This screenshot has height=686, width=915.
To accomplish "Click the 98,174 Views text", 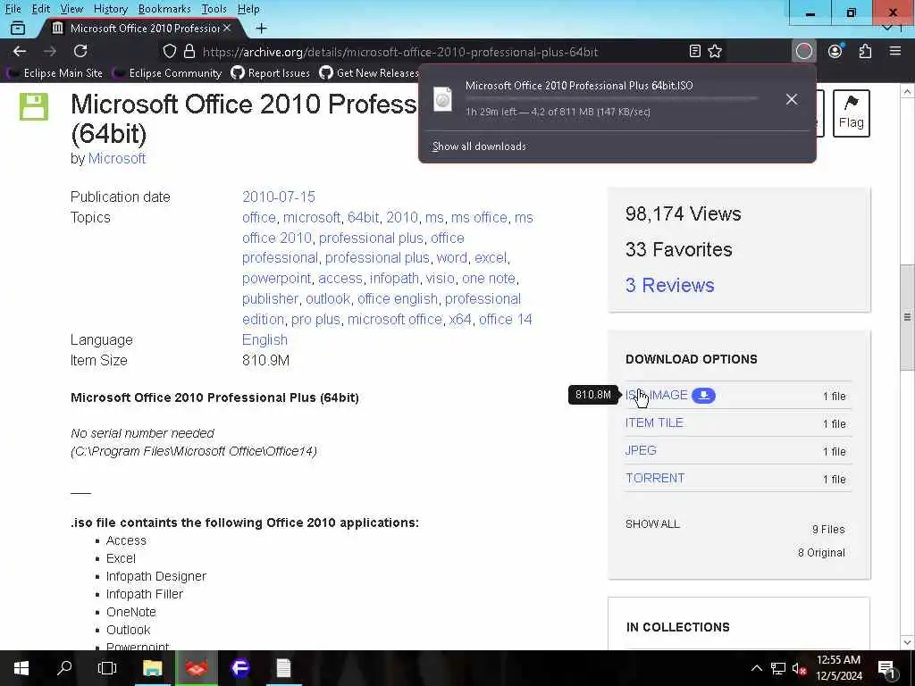I will tap(683, 214).
